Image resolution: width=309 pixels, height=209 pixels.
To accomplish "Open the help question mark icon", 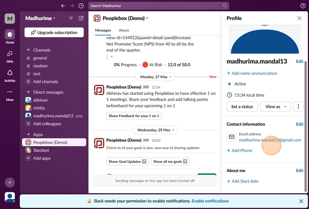I will [303, 6].
